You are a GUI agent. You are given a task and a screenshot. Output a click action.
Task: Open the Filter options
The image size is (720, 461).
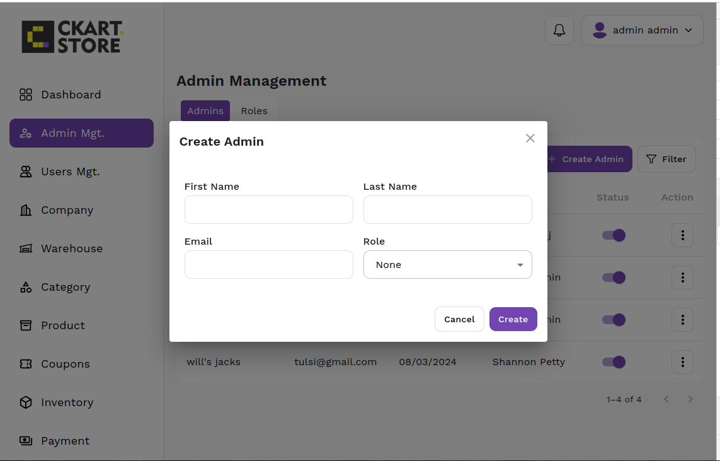[666, 159]
